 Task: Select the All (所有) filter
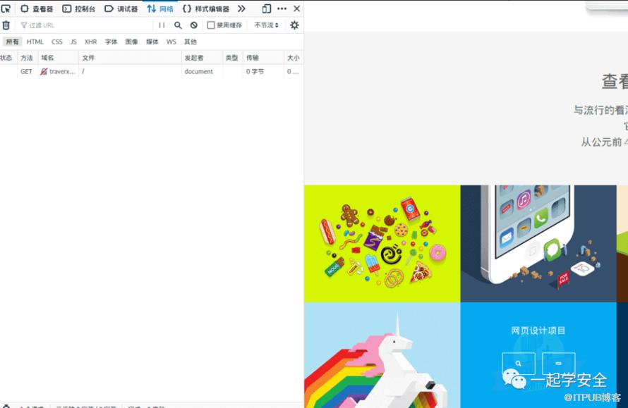coord(13,42)
